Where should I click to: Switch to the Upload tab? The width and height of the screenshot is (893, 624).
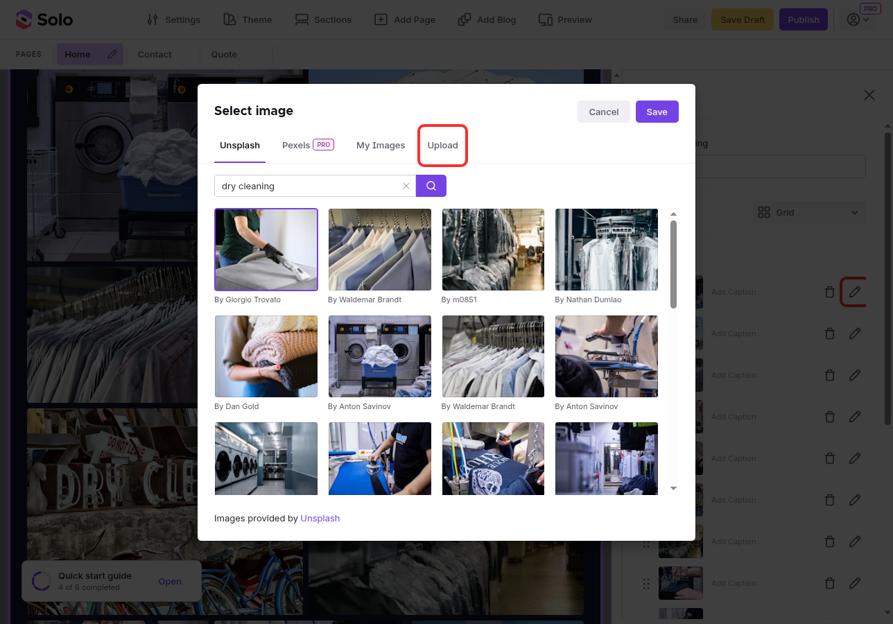pos(442,145)
